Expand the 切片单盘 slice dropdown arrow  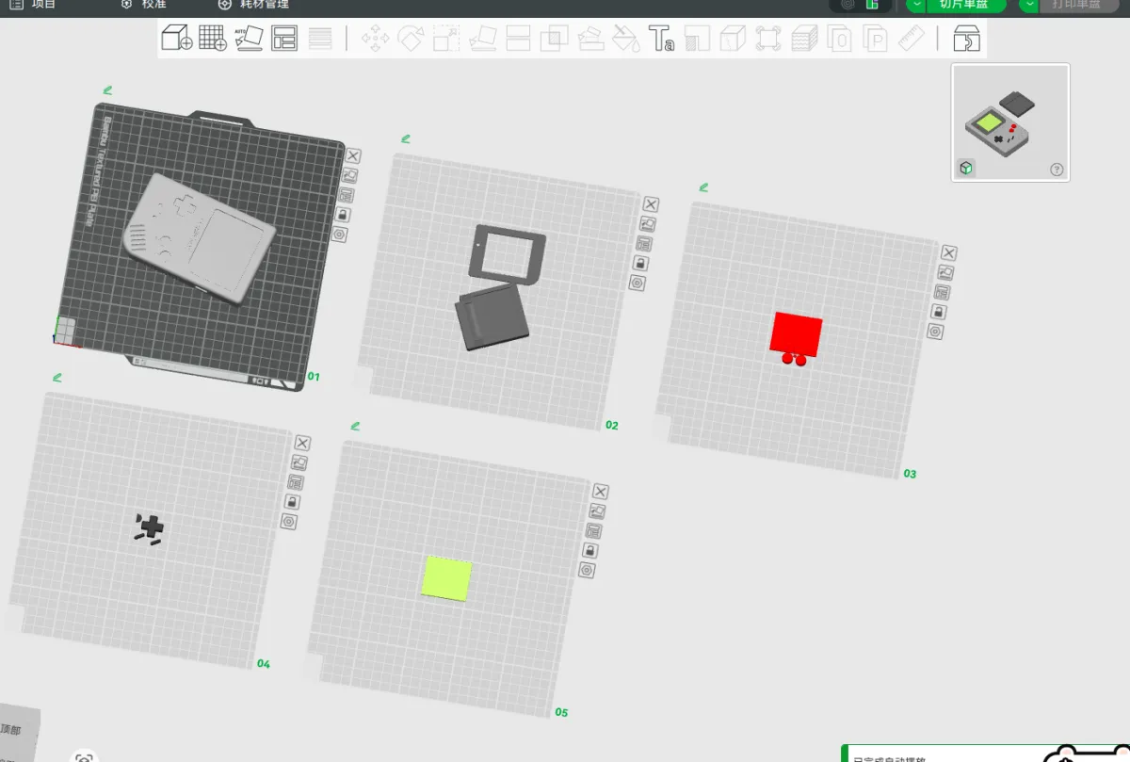(x=916, y=5)
